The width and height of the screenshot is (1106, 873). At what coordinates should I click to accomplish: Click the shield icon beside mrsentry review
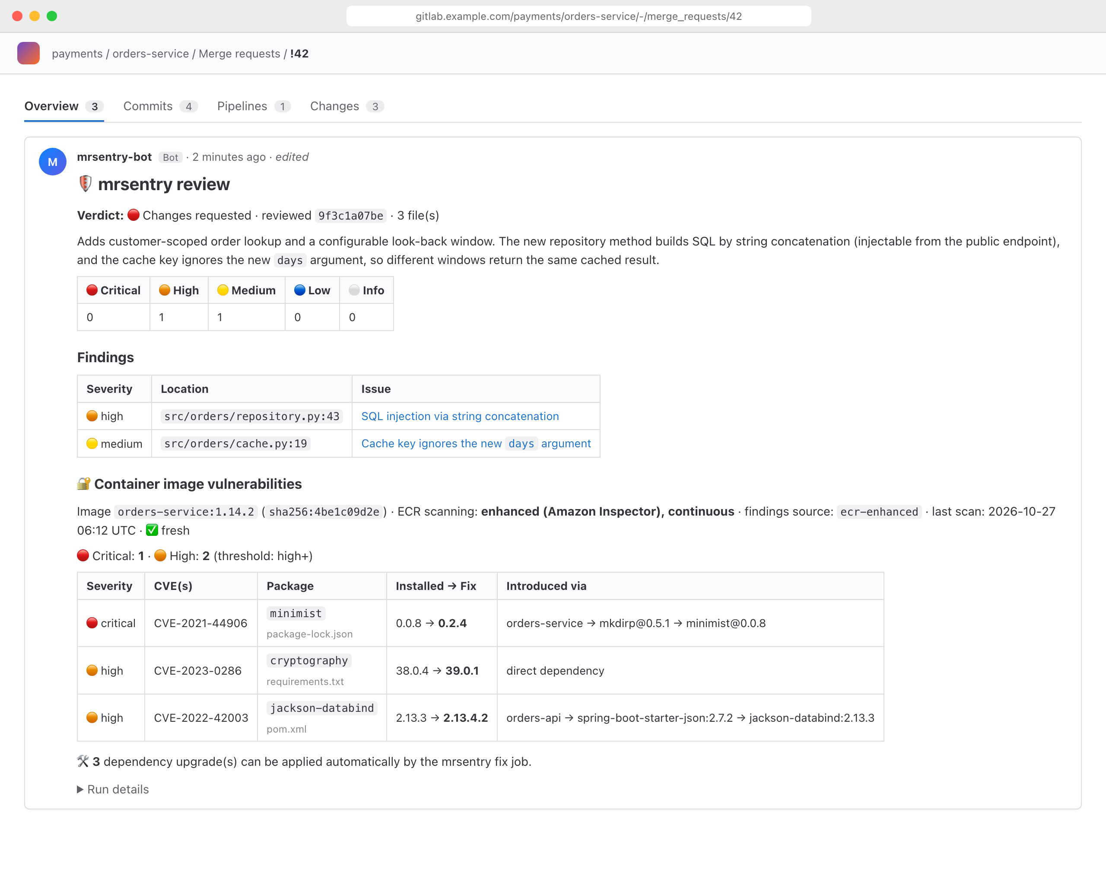85,184
